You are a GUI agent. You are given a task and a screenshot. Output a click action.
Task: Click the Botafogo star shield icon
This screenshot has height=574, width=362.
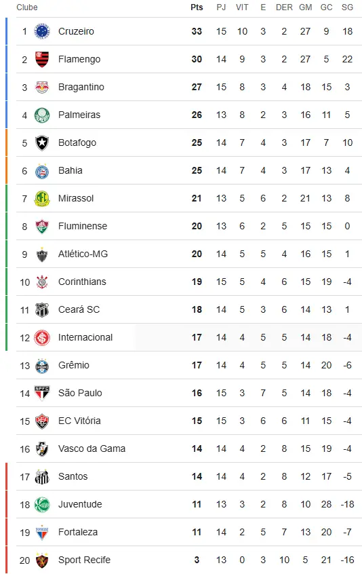tap(41, 142)
